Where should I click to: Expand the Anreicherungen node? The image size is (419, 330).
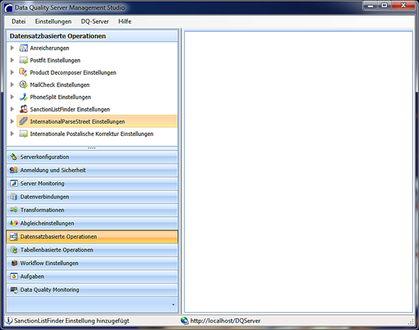(12, 48)
